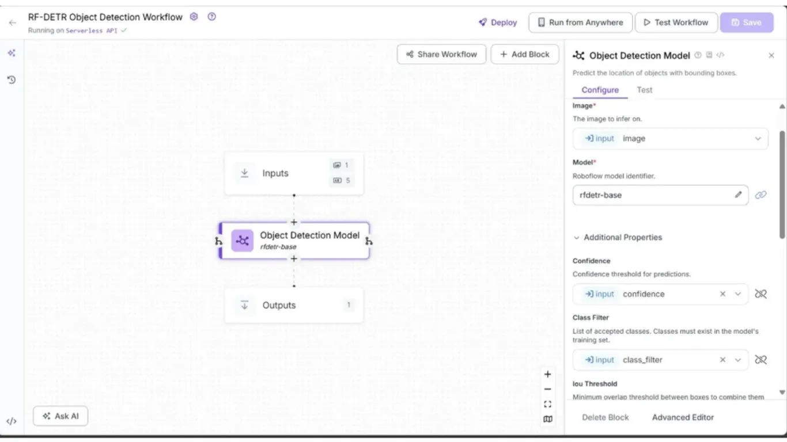
Task: Clear the class_filter input selection
Action: [x=722, y=360]
